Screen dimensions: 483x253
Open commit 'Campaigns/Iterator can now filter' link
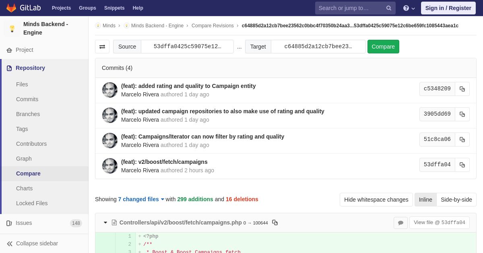pos(202,137)
